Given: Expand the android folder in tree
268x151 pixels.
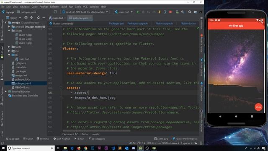Looking at the screenshot, I should (9, 27).
